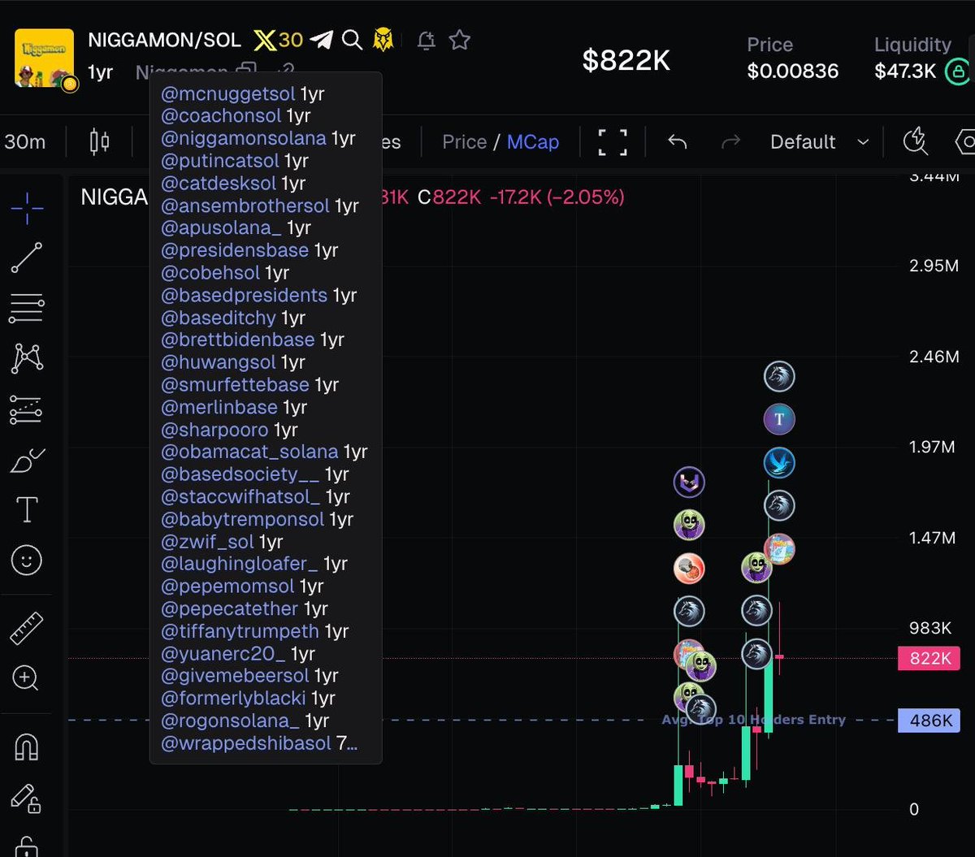Open @staccwifhatsol_ handle

point(240,496)
